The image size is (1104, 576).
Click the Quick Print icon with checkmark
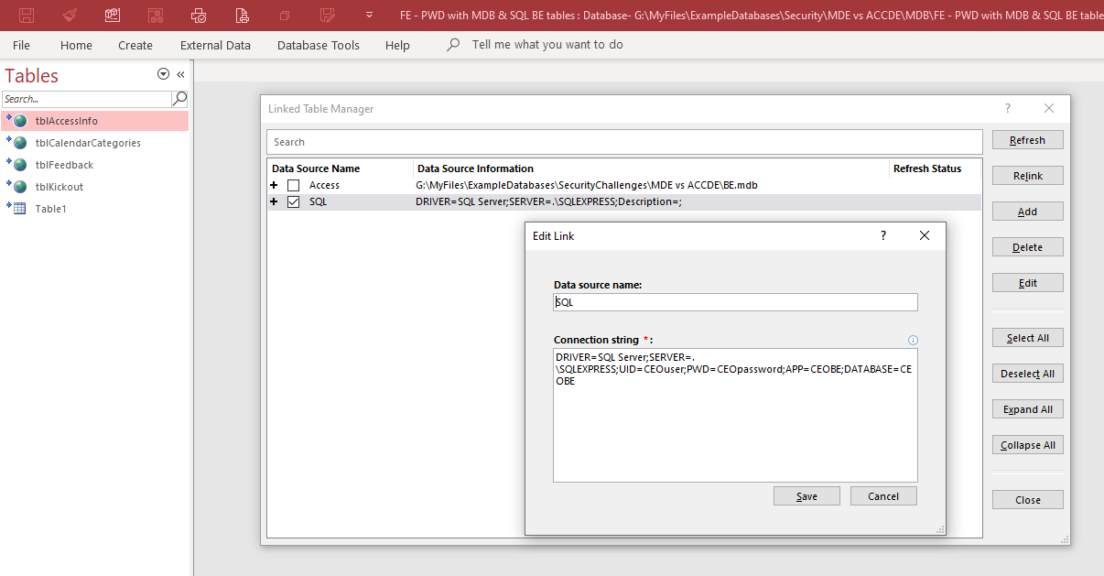[199, 16]
